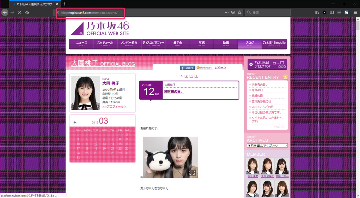Screen dimensions: 360x198
Task: Open 海苔の日 recent entry
Action: coord(257,90)
